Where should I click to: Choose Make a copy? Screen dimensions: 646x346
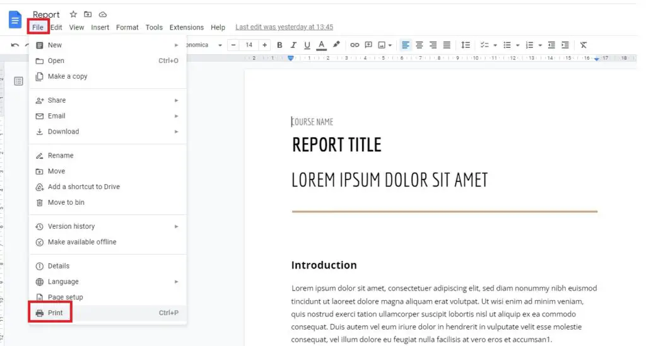coord(107,76)
